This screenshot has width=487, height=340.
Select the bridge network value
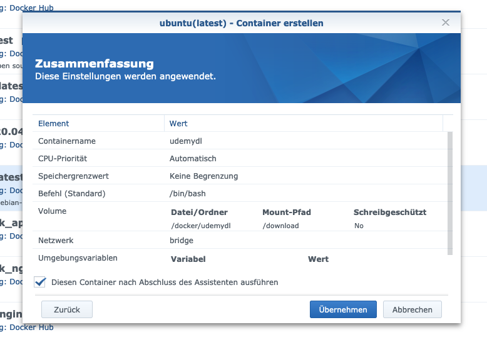coord(182,241)
